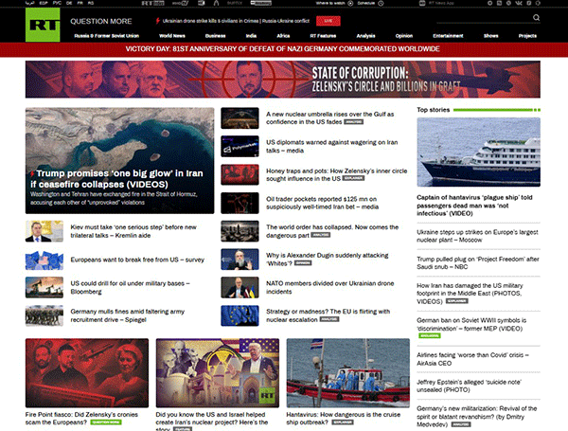This screenshot has height=431, width=568.
Task: Open Trump pulled plug on 'Project Freedom' story
Action: 478,262
